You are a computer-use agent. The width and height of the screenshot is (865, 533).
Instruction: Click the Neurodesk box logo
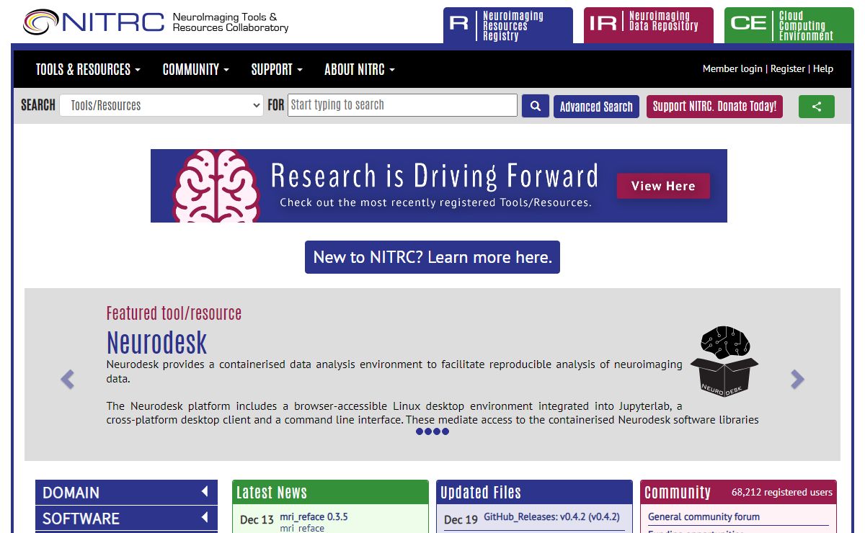point(724,360)
